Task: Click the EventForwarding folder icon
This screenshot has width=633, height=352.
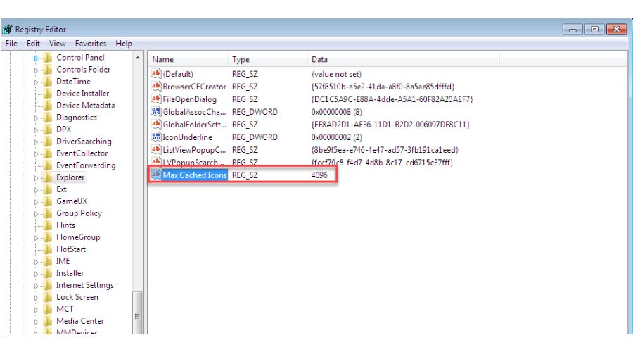Action: (x=48, y=165)
